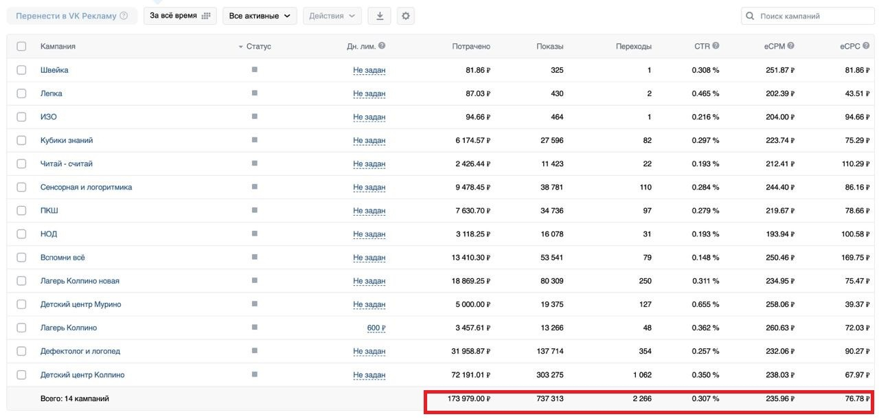The width and height of the screenshot is (879, 419).
Task: Sort table by Потрачено column header
Action: point(470,46)
